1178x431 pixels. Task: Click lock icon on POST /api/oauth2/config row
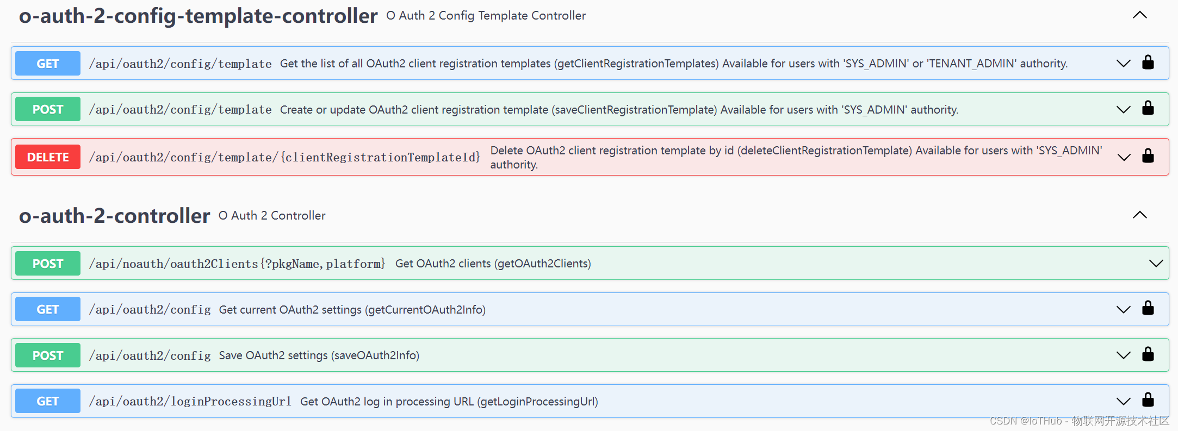click(1148, 354)
